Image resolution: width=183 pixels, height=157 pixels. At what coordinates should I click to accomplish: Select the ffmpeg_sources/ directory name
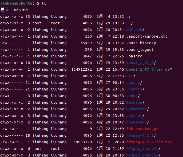point(143,155)
